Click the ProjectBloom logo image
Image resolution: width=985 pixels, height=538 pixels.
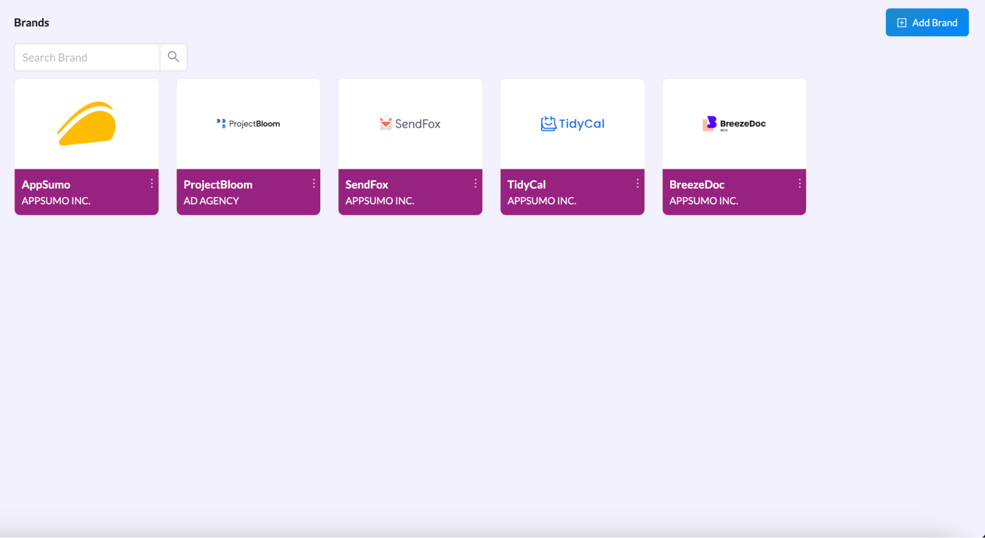[248, 123]
